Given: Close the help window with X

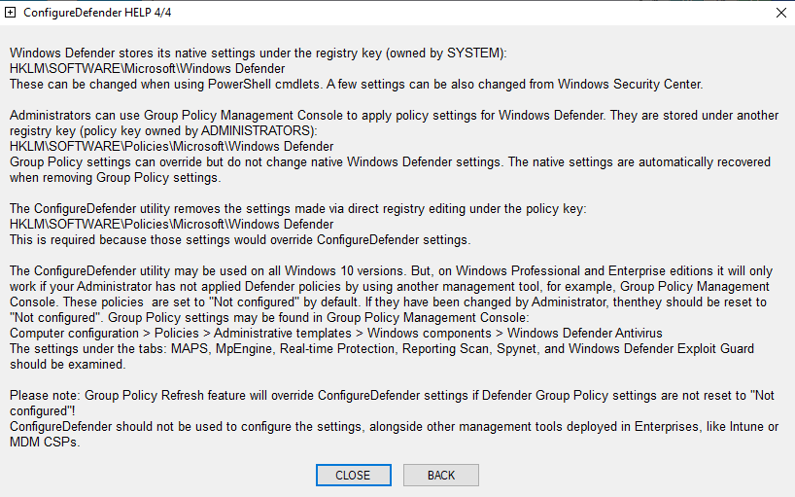Looking at the screenshot, I should point(780,13).
